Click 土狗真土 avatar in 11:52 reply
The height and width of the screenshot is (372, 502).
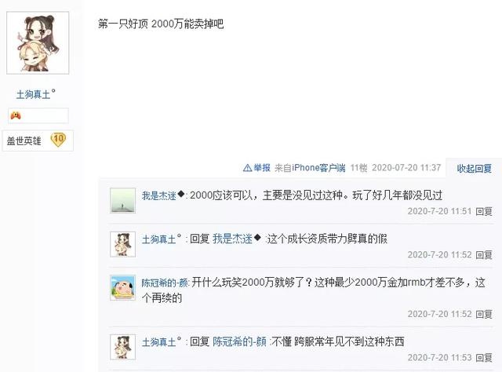(x=122, y=244)
